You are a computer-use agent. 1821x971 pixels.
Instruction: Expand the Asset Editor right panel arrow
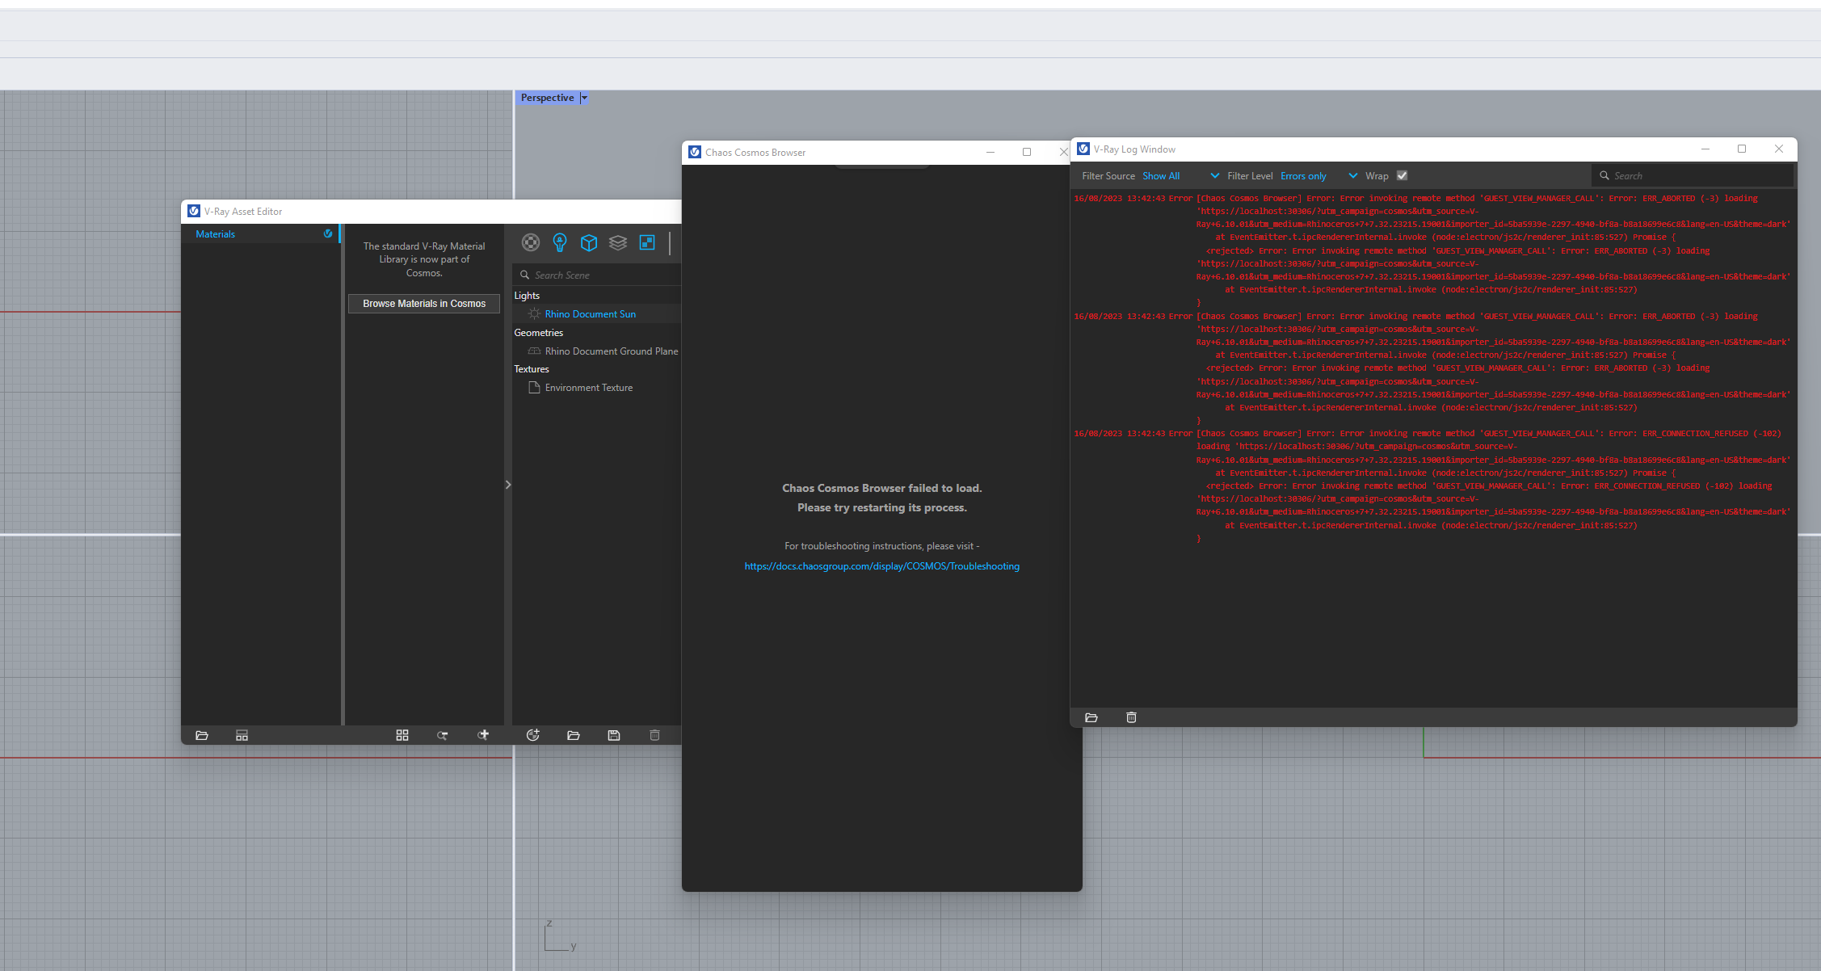[x=507, y=485]
